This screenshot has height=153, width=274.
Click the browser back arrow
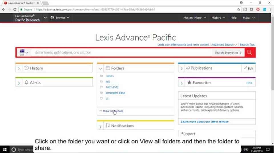point(4,9)
